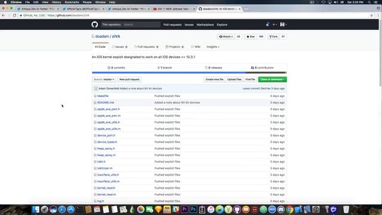Open kernel_read.m file
Screen dimensions: 382x215
click(x=106, y=195)
